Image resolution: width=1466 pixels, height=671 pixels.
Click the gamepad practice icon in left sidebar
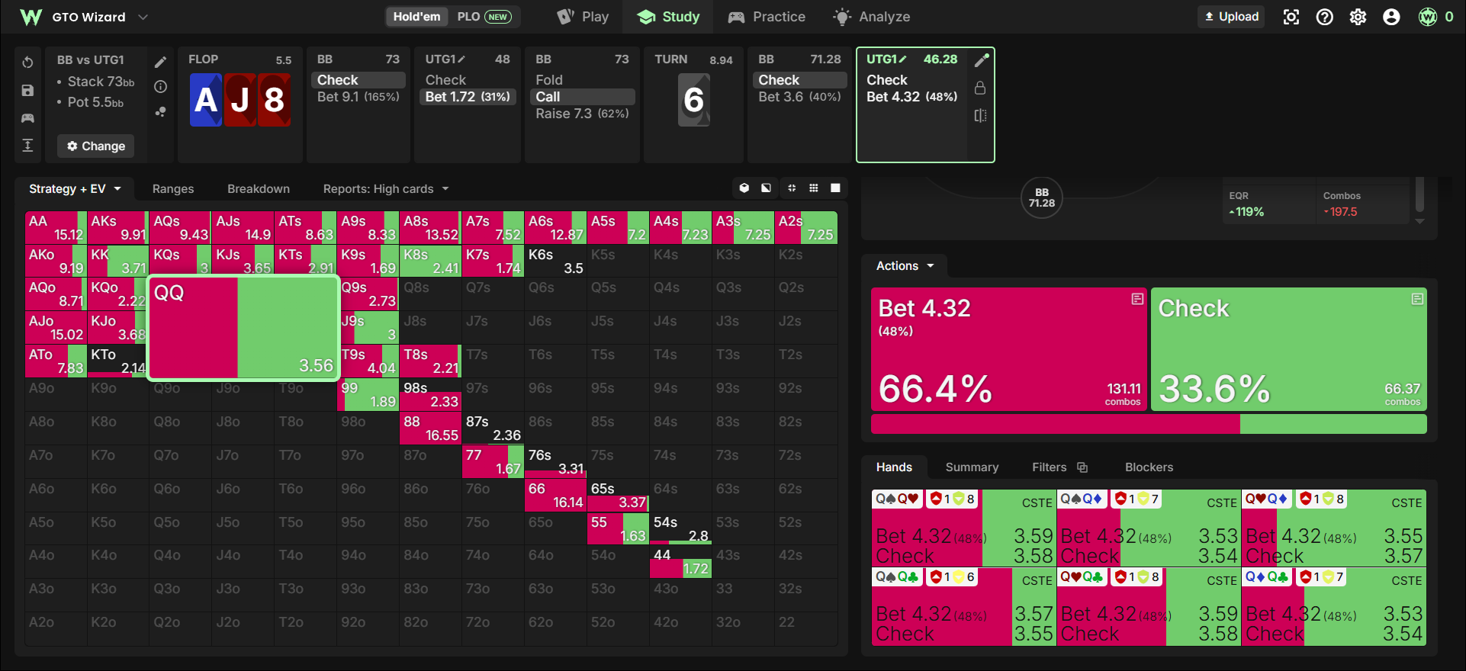click(27, 118)
